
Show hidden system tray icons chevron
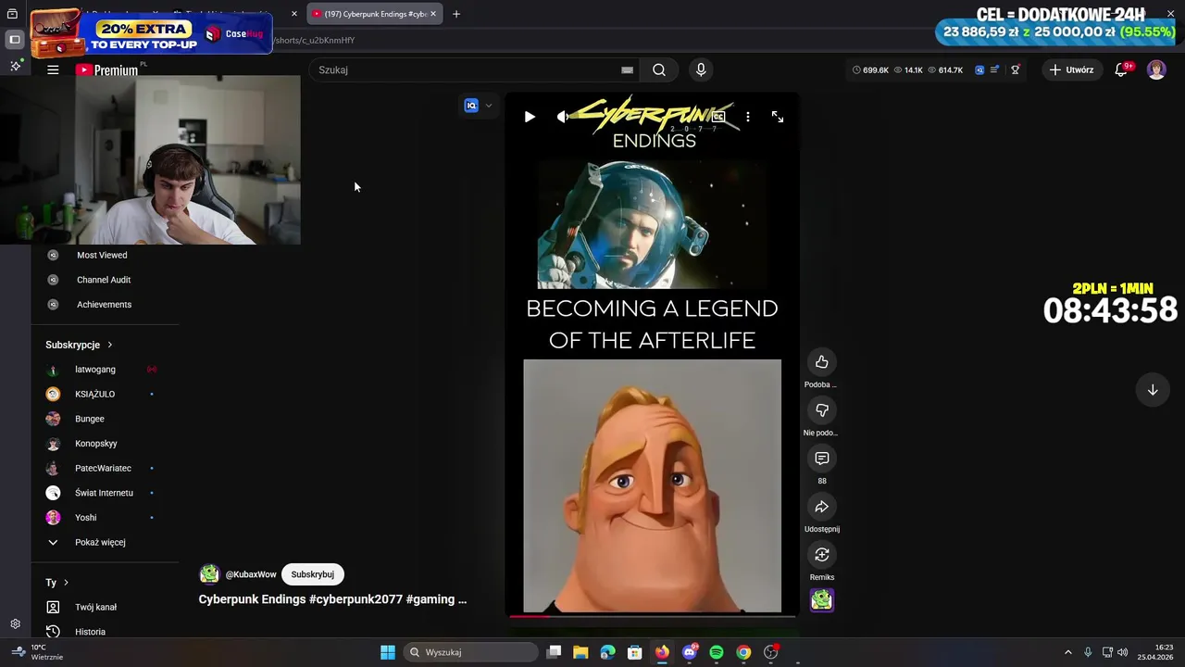tap(1067, 652)
